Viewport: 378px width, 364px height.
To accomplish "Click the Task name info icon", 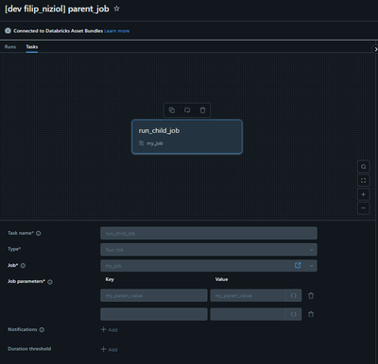I will 39,233.
